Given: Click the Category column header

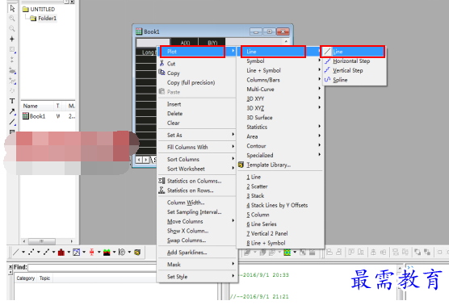Looking at the screenshot, I should coord(26,278).
